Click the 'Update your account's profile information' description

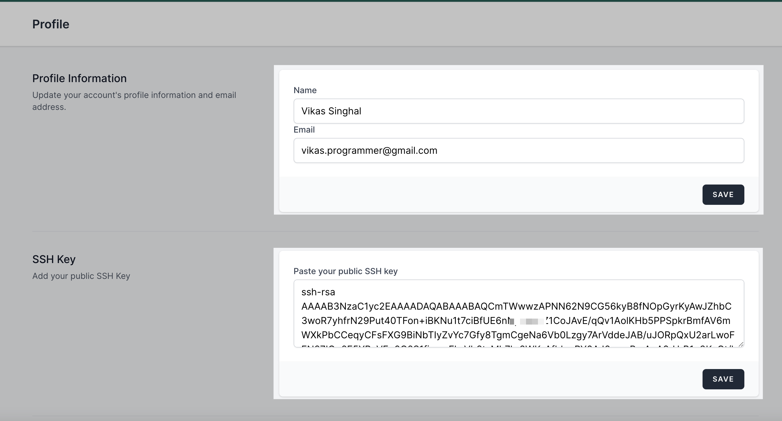(x=134, y=101)
